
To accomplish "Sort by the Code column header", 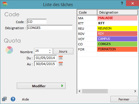I will [87, 12].
